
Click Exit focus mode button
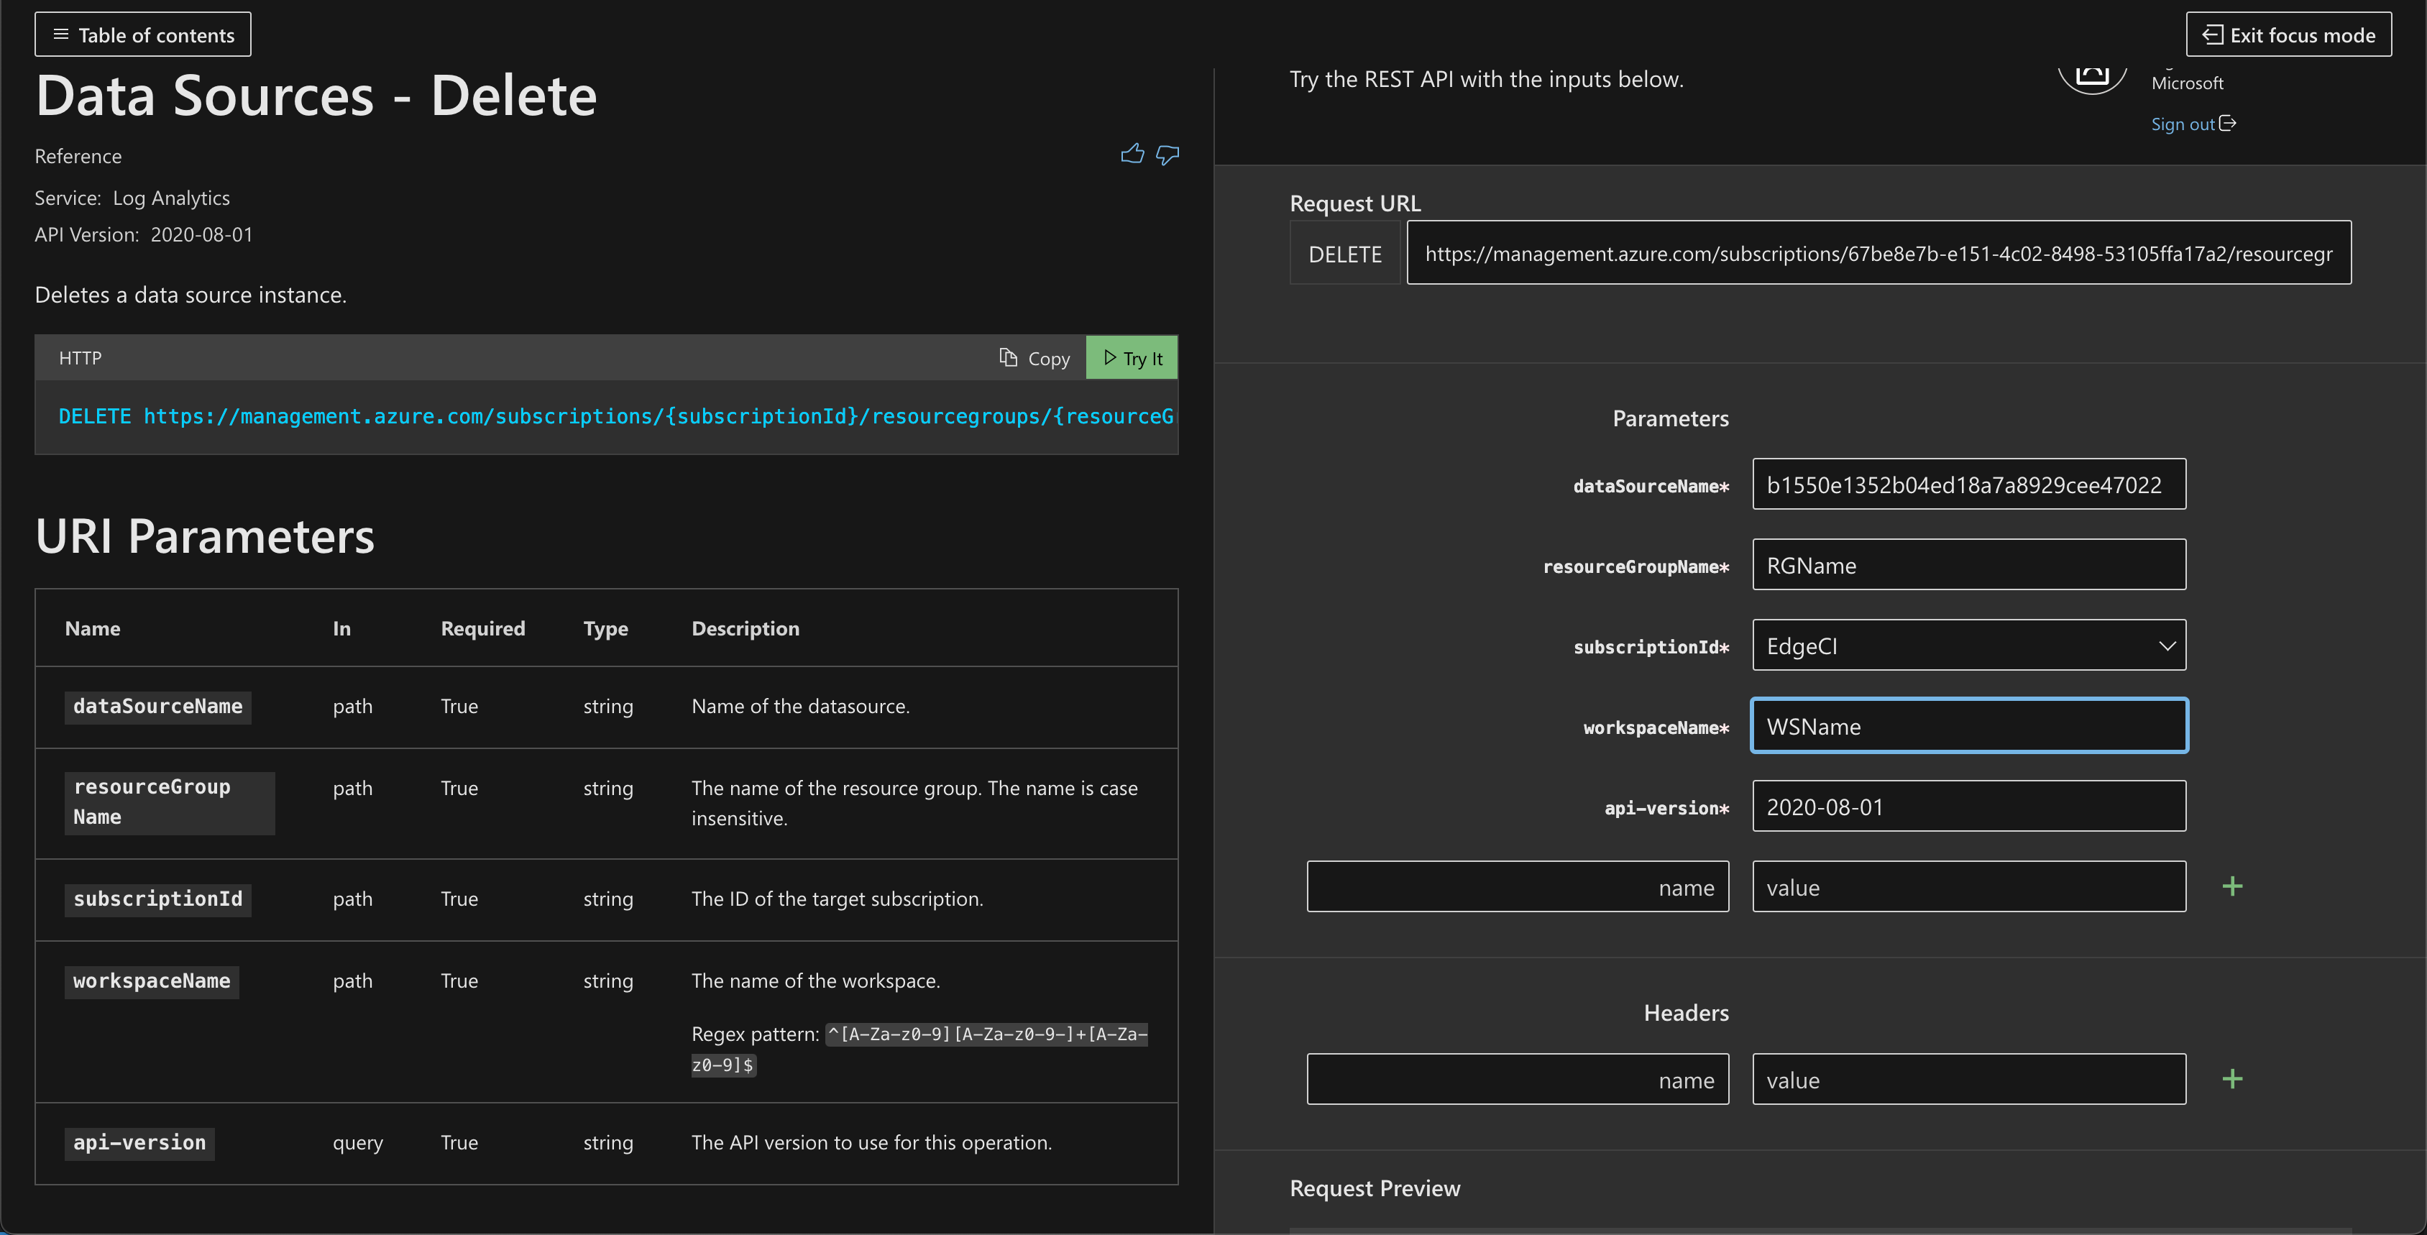coord(2288,35)
